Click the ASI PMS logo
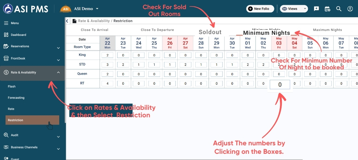 [x=25, y=8]
